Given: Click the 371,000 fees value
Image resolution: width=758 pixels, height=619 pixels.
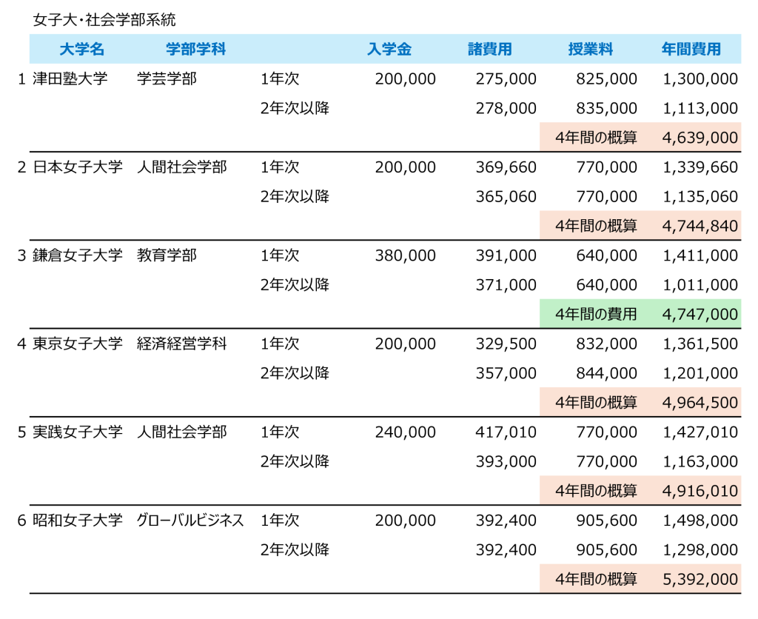Looking at the screenshot, I should click(x=506, y=285).
